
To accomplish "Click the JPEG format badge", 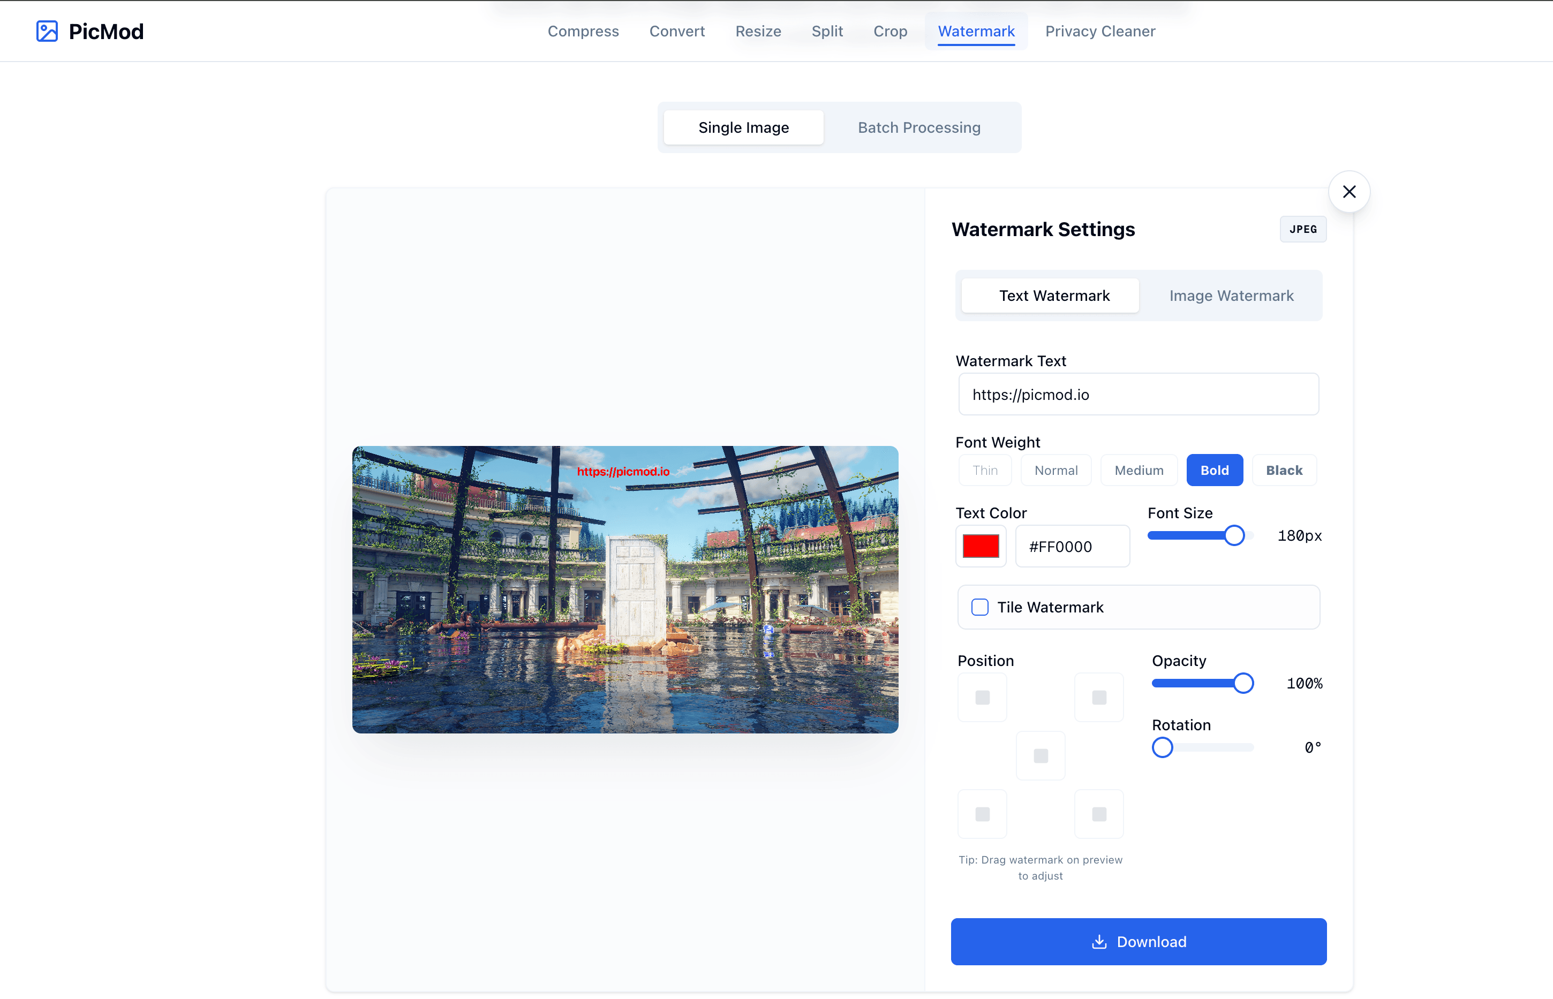I will [1302, 229].
